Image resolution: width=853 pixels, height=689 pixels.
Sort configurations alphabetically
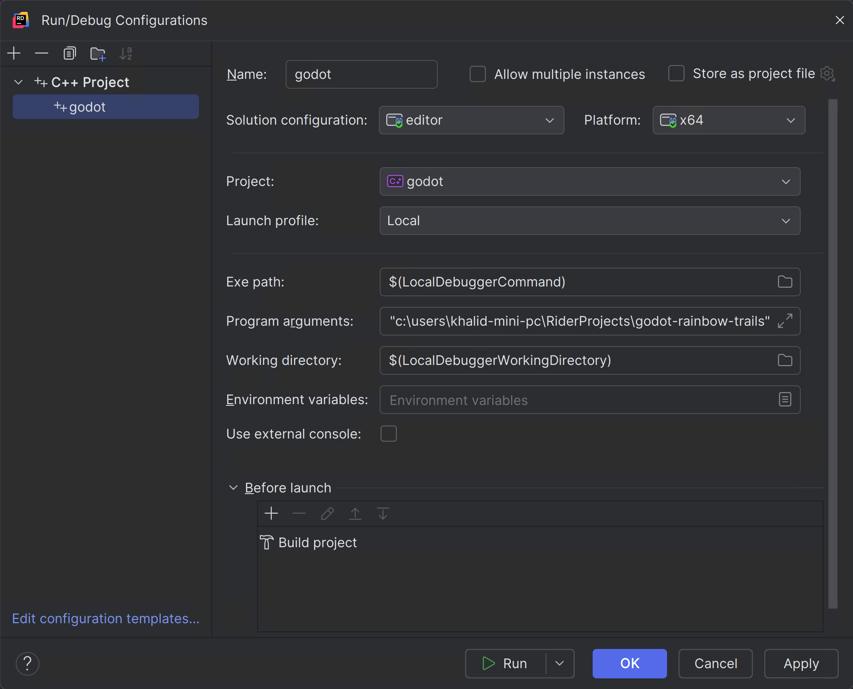coord(125,53)
